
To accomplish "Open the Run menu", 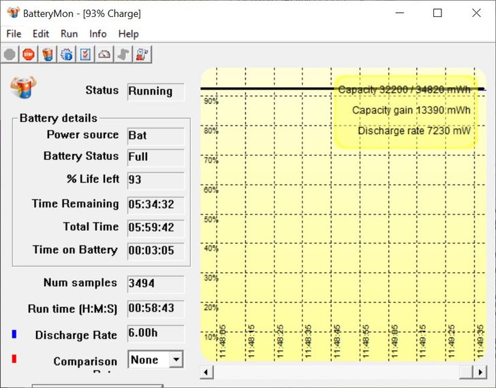I will [x=69, y=33].
